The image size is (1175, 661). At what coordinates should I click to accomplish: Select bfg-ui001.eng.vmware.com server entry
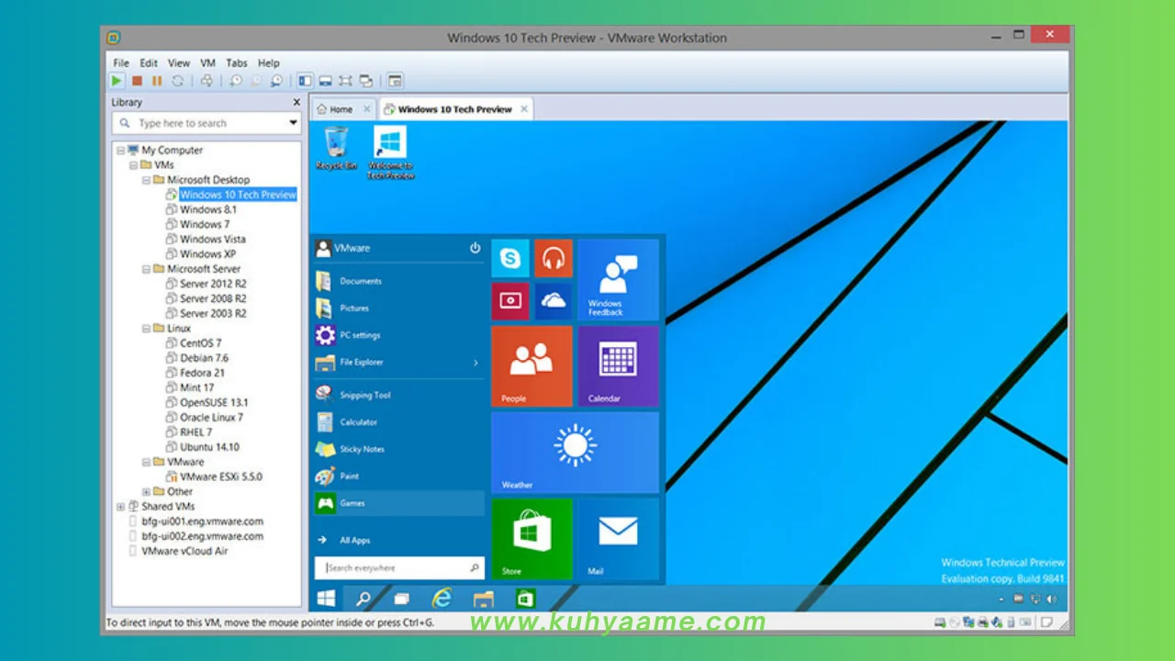coord(202,521)
